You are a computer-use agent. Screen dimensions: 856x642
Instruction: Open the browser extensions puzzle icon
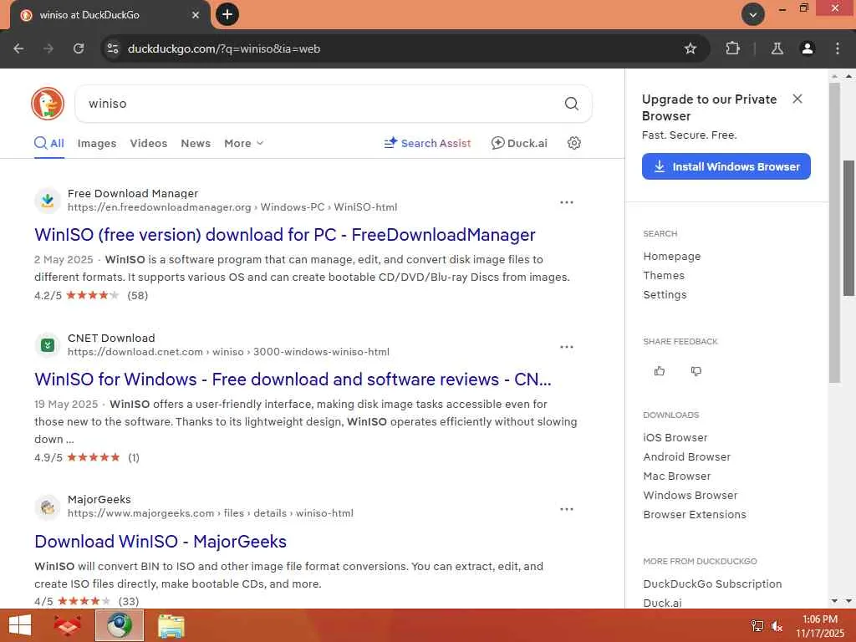(732, 48)
